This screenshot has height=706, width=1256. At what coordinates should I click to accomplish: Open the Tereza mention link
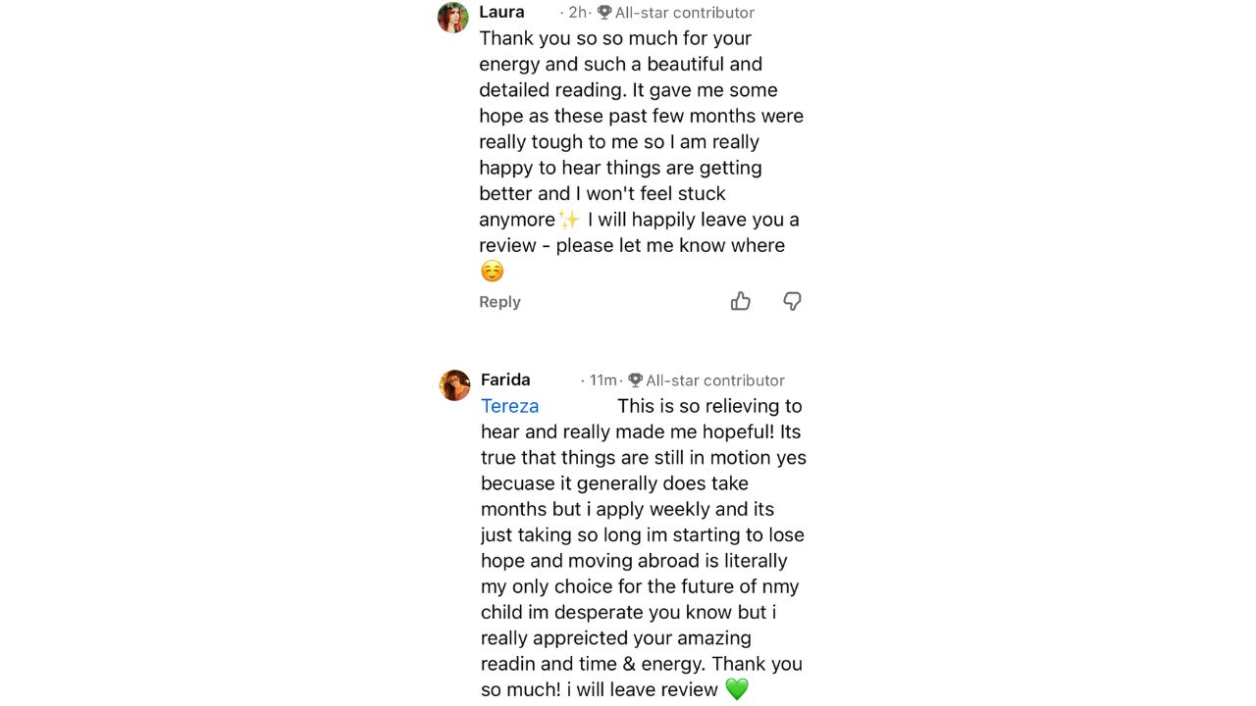[x=509, y=406]
